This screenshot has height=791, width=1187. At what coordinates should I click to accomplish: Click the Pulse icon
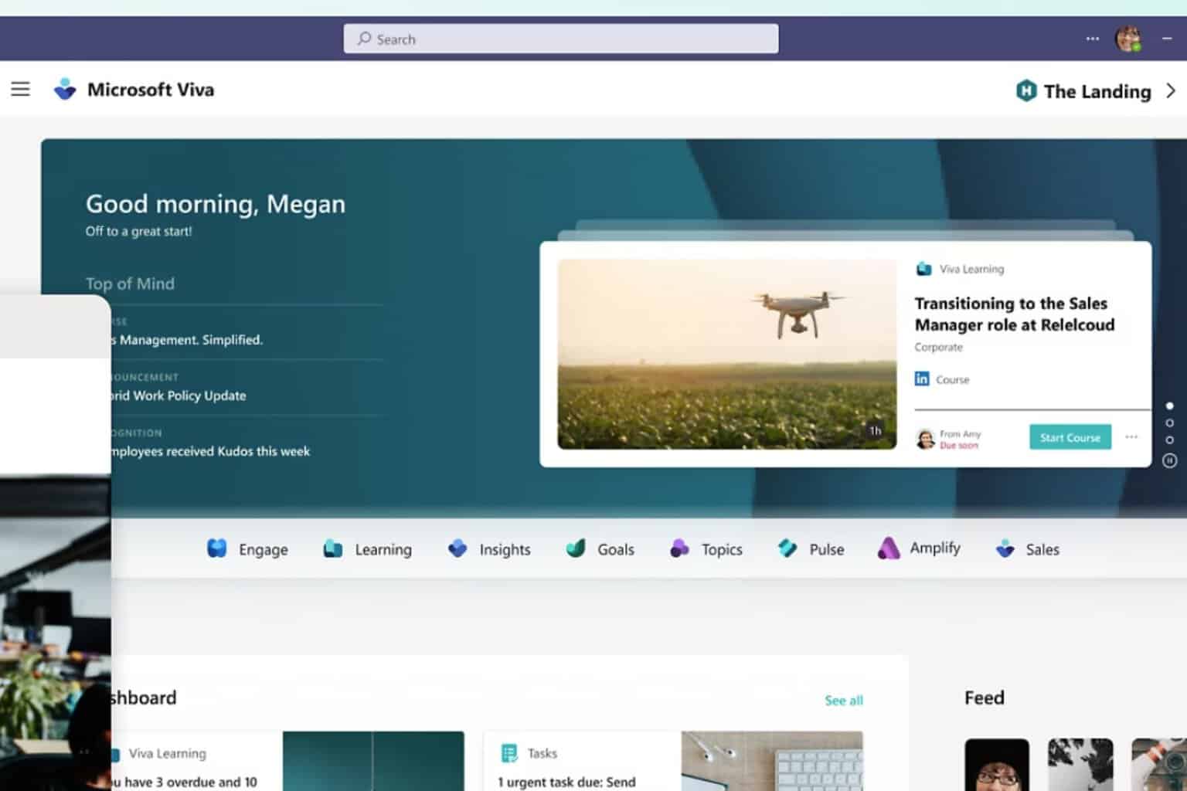tap(787, 548)
